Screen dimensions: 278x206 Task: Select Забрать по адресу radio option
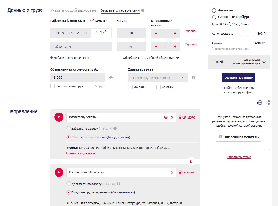[69, 128]
